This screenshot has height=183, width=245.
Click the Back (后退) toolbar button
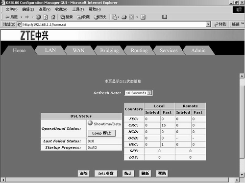coord(11,17)
